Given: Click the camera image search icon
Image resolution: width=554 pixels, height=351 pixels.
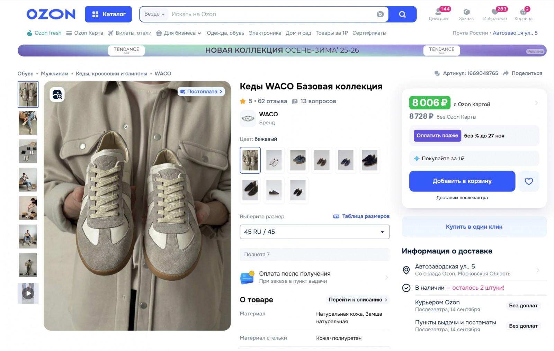Looking at the screenshot, I should point(380,14).
